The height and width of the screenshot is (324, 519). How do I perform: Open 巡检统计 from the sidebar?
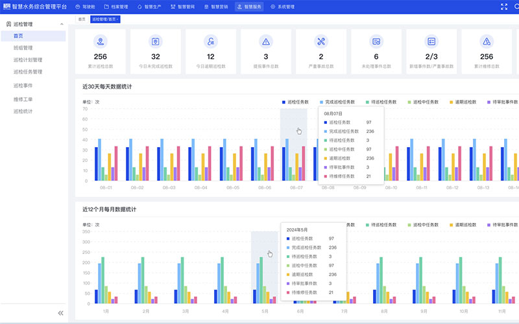pos(23,111)
